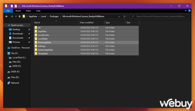This screenshot has width=195, height=111.
Task: Select Local Disk (C:) drive
Action: tap(19, 58)
